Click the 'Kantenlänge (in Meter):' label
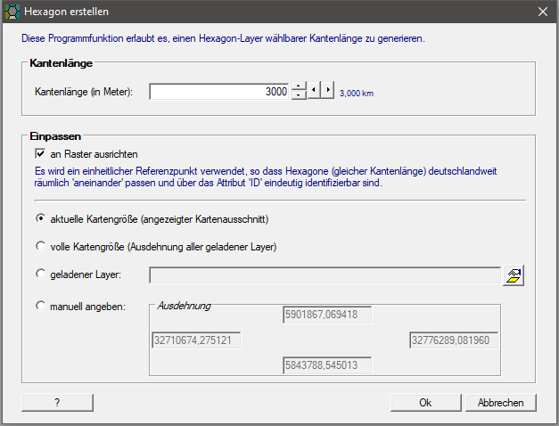Image resolution: width=559 pixels, height=426 pixels. [84, 92]
